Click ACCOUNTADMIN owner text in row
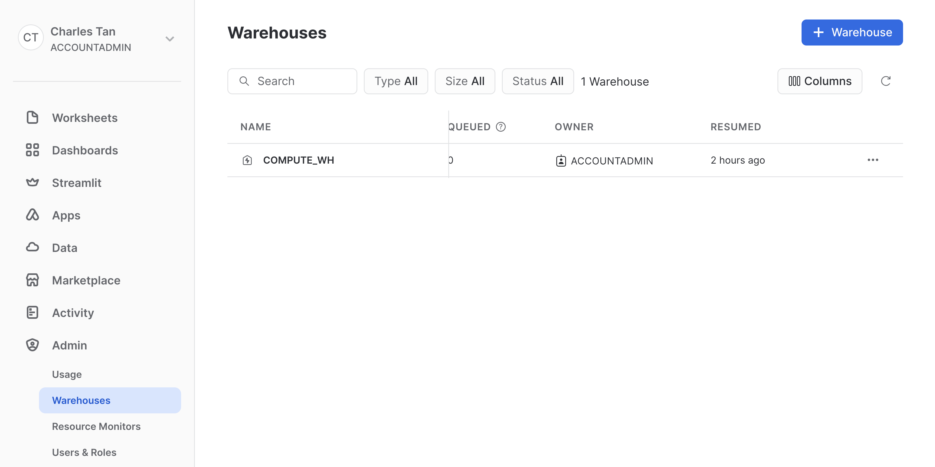The image size is (935, 467). pos(612,161)
